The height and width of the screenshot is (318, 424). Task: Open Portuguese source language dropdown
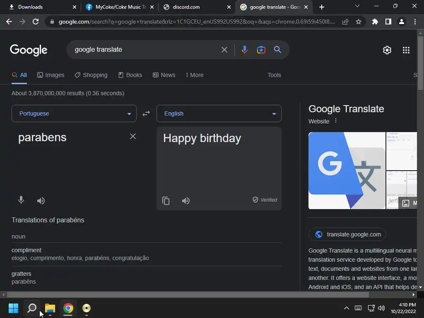tap(74, 113)
